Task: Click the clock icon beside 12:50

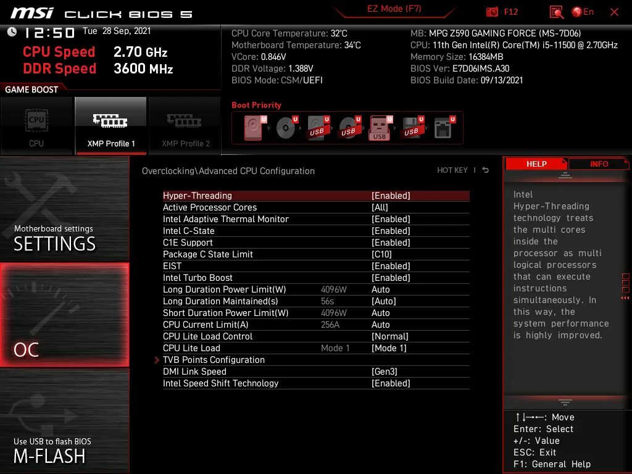Action: pyautogui.click(x=12, y=32)
